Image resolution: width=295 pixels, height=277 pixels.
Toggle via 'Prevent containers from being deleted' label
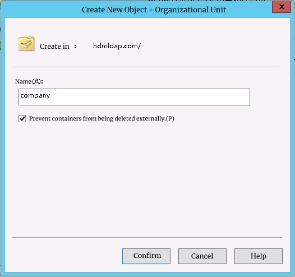click(x=102, y=119)
